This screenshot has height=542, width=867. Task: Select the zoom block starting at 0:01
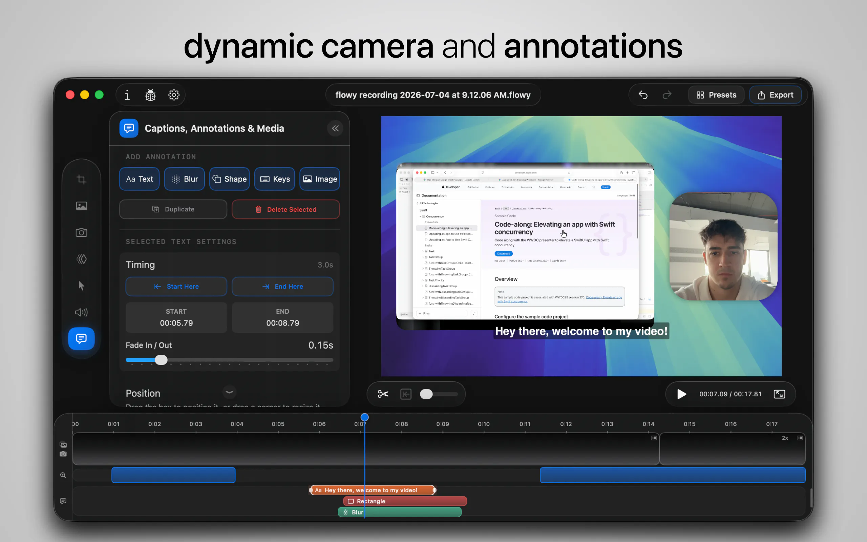coord(173,475)
